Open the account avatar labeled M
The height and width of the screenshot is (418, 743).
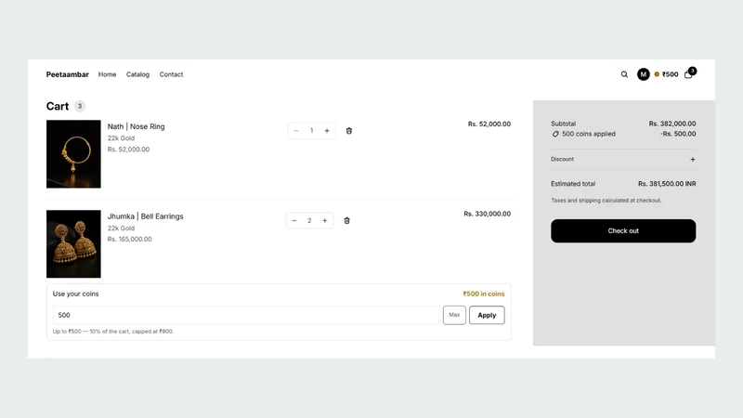643,74
